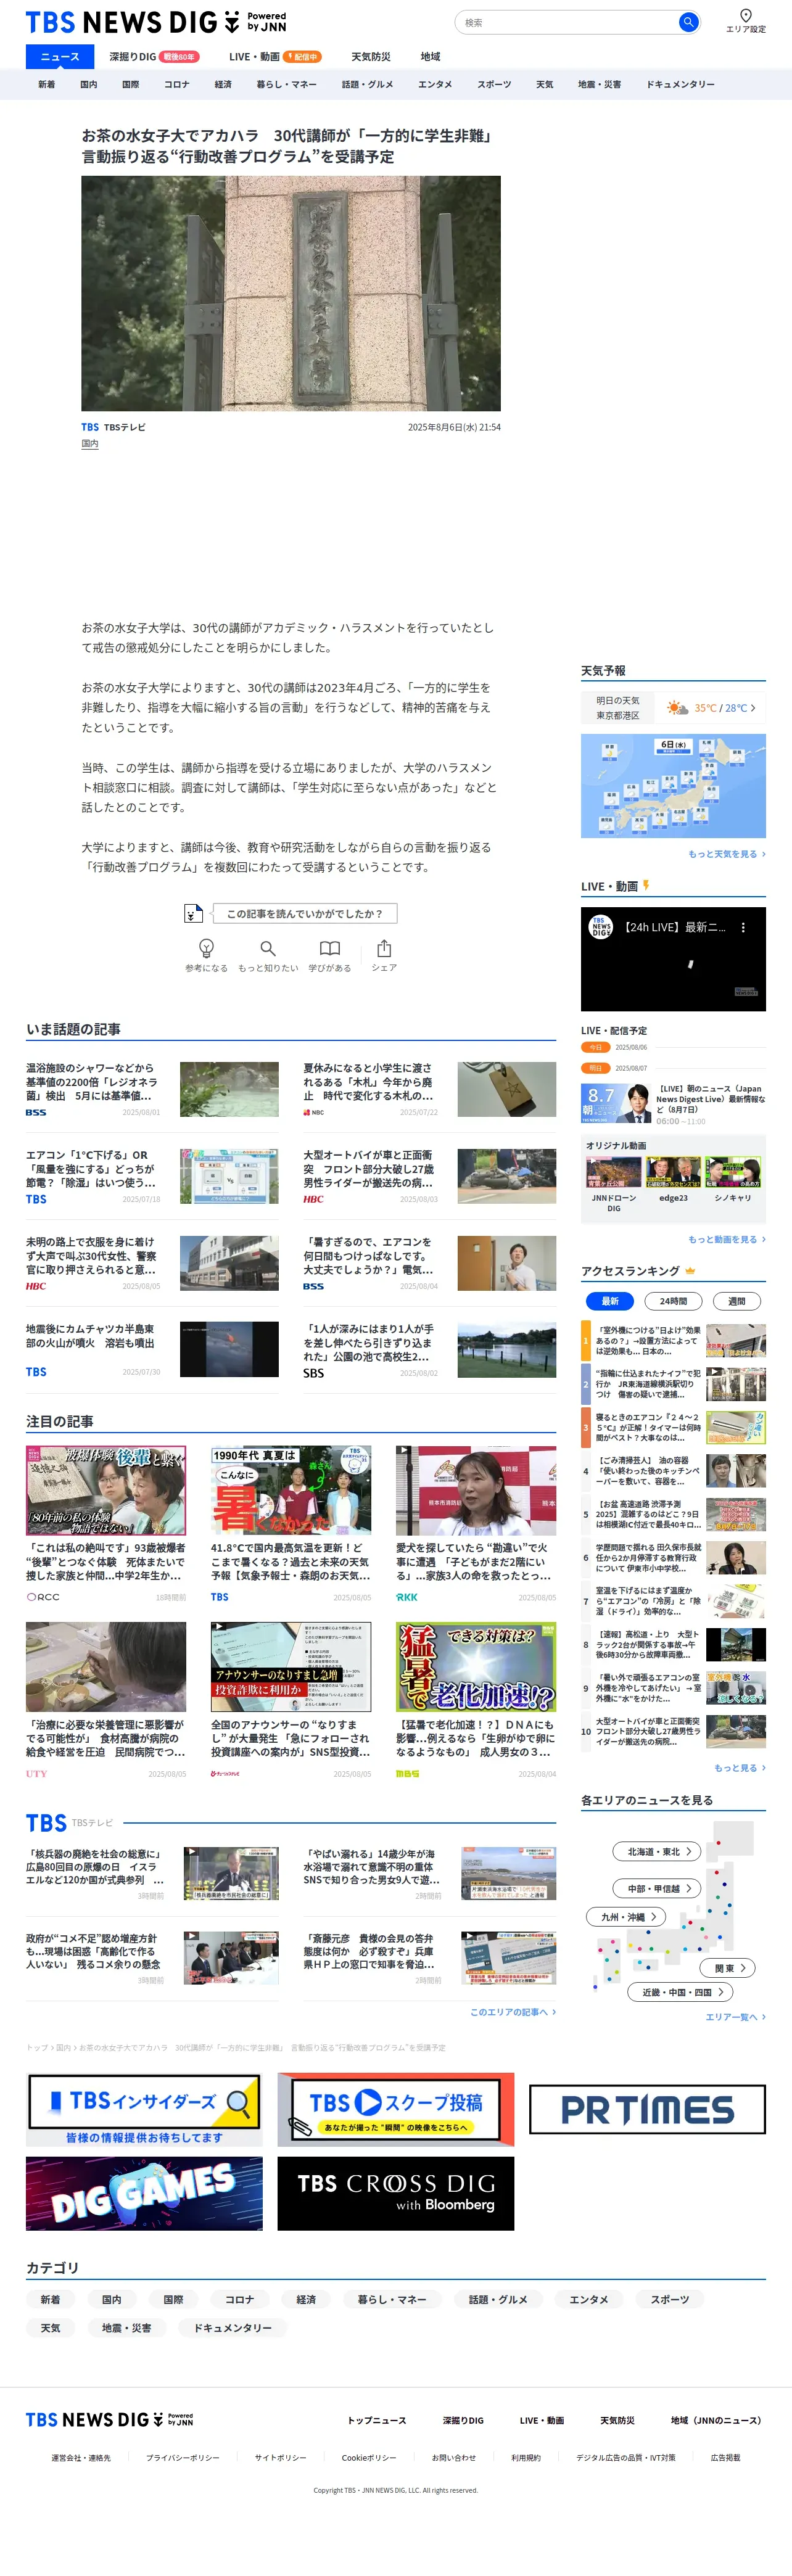The height and width of the screenshot is (2576, 792).
Task: Open the LIVE・動画 main tab
Action: click(x=274, y=57)
